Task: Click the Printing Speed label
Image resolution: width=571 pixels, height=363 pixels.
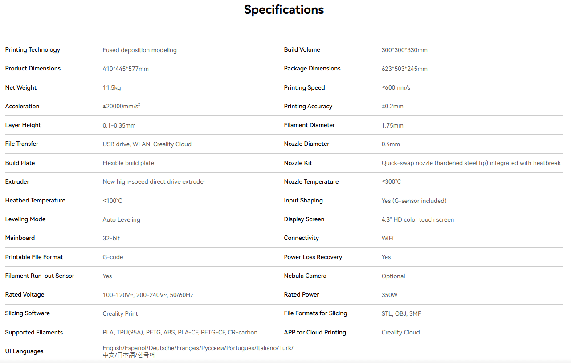Action: [x=304, y=88]
